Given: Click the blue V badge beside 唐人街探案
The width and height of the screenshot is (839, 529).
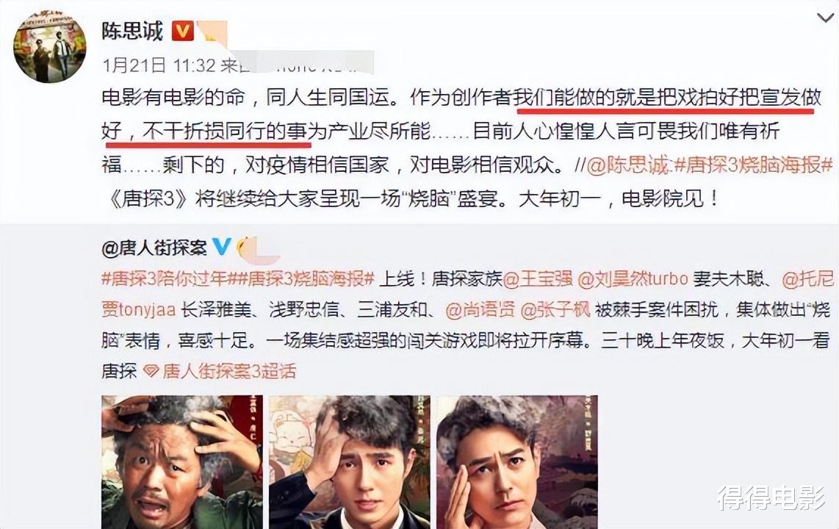Looking at the screenshot, I should (222, 246).
